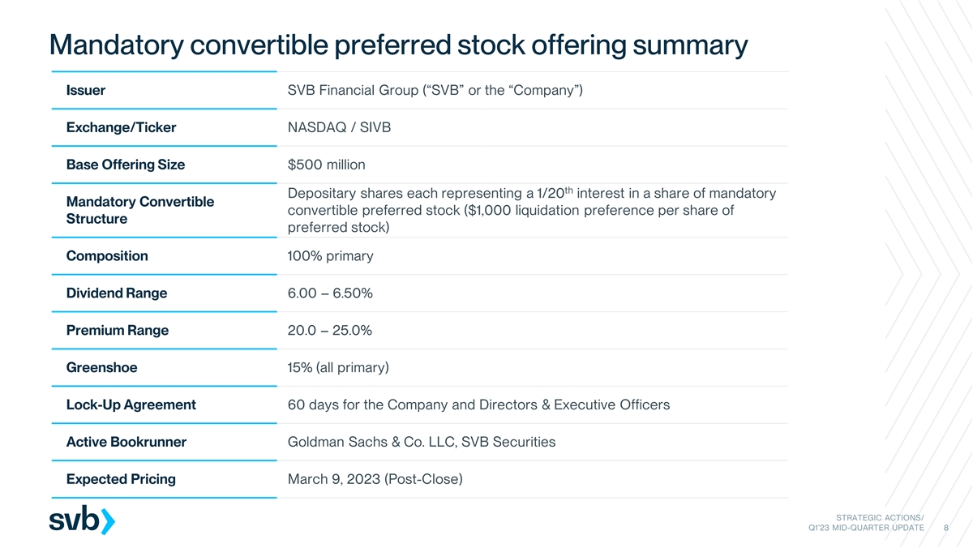973x548 pixels.
Task: Click the 6.00 – 6.50% dividend range value
Action: (330, 293)
